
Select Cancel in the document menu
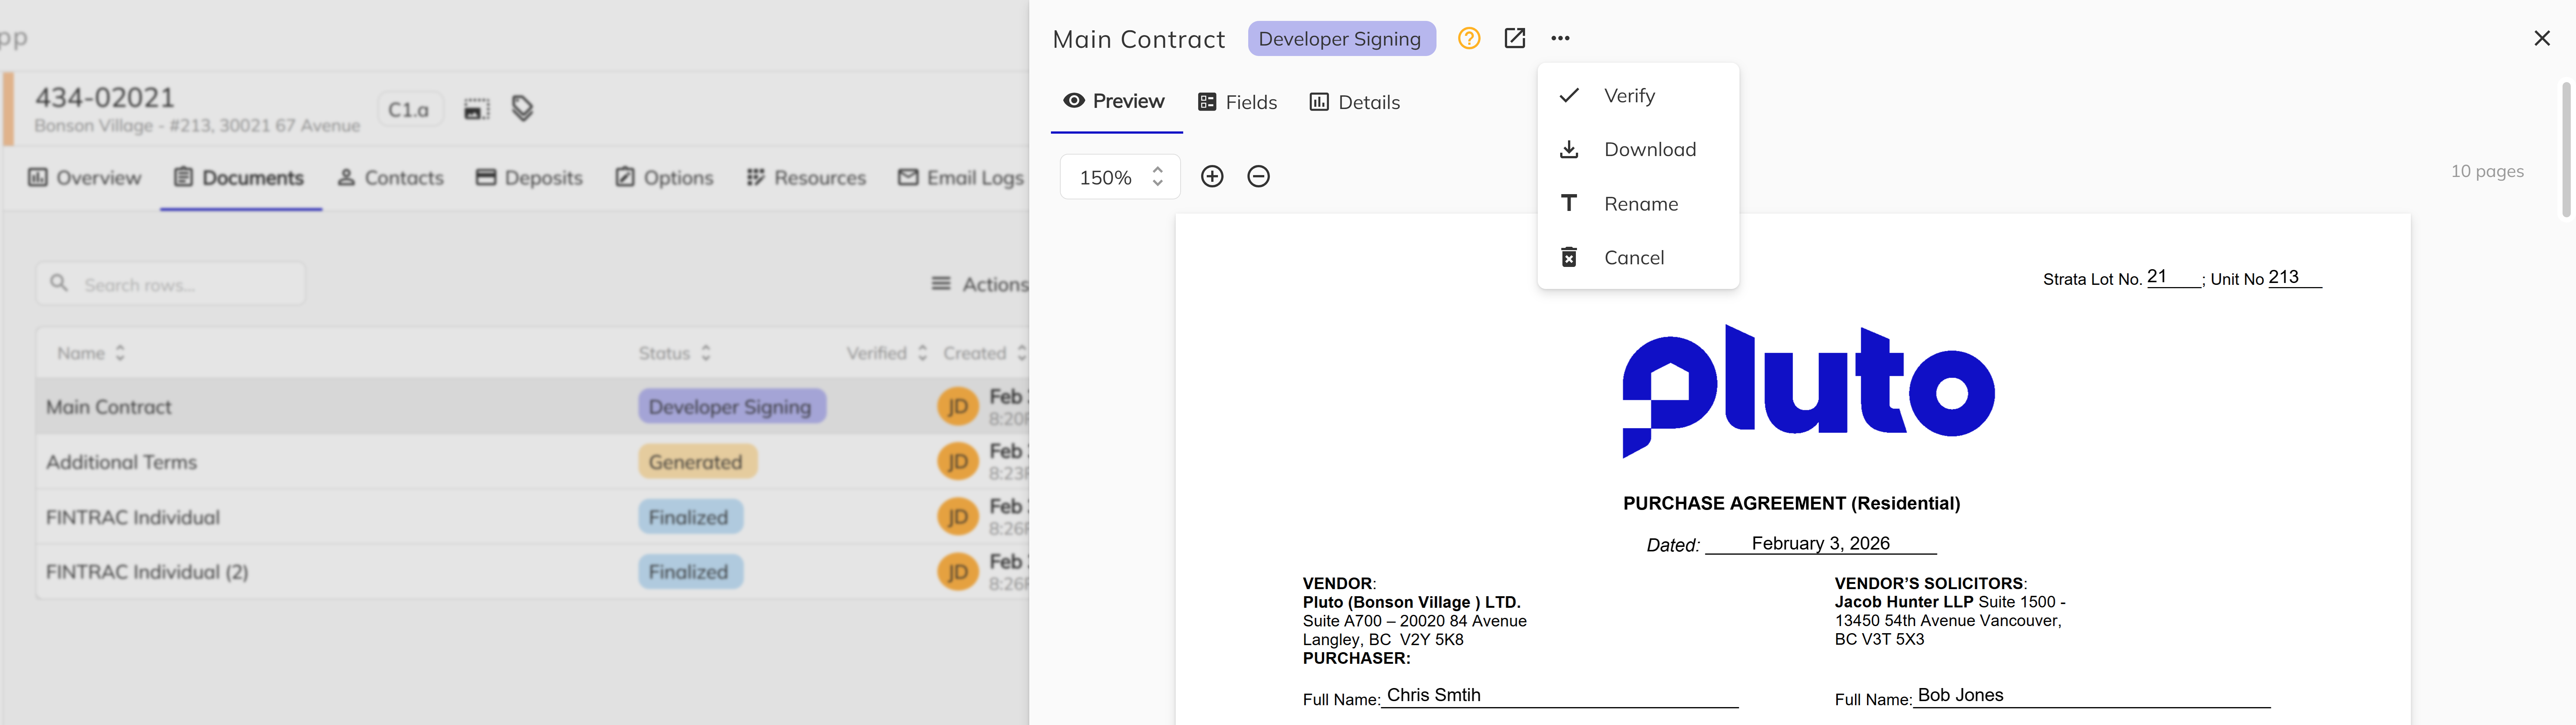click(x=1634, y=256)
